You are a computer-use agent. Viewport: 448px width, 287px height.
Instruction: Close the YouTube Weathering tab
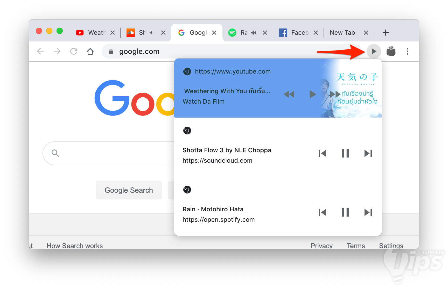(113, 33)
